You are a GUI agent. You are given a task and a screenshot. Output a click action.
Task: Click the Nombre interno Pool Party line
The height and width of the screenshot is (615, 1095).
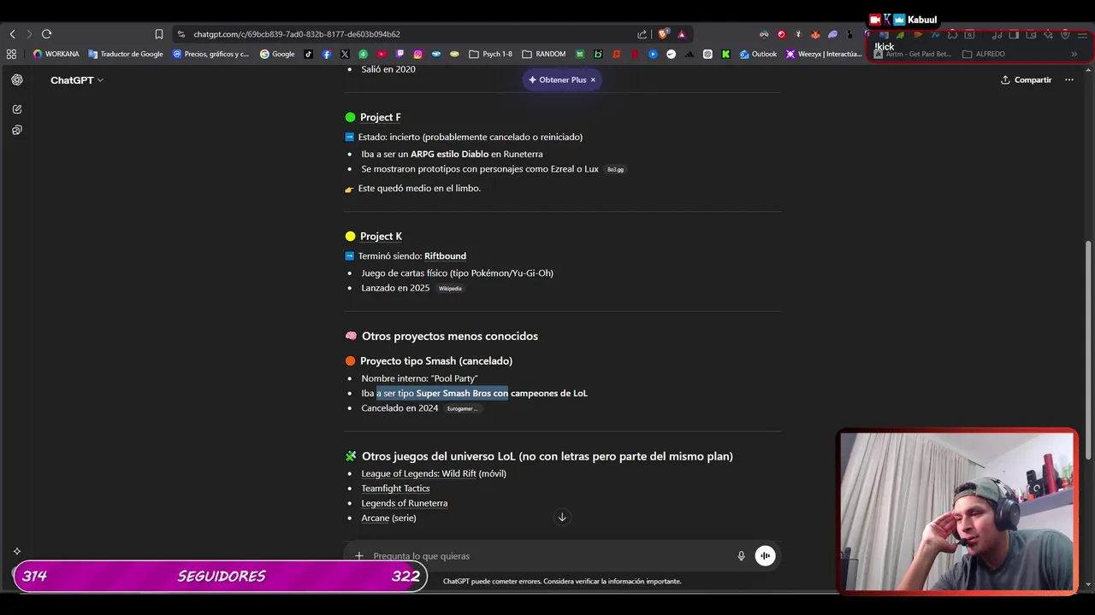pos(419,378)
